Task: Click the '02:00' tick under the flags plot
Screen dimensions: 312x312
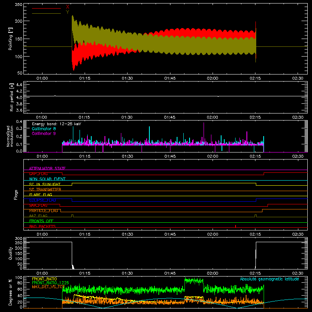Action: [x=213, y=234]
